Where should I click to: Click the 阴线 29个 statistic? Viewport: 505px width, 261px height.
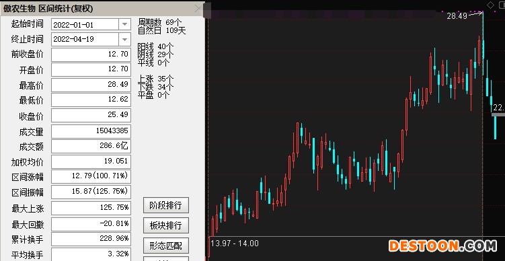click(155, 54)
